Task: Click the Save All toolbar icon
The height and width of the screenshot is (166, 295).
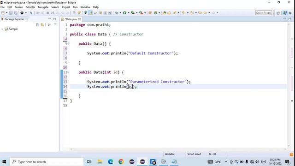Action: pos(16,13)
